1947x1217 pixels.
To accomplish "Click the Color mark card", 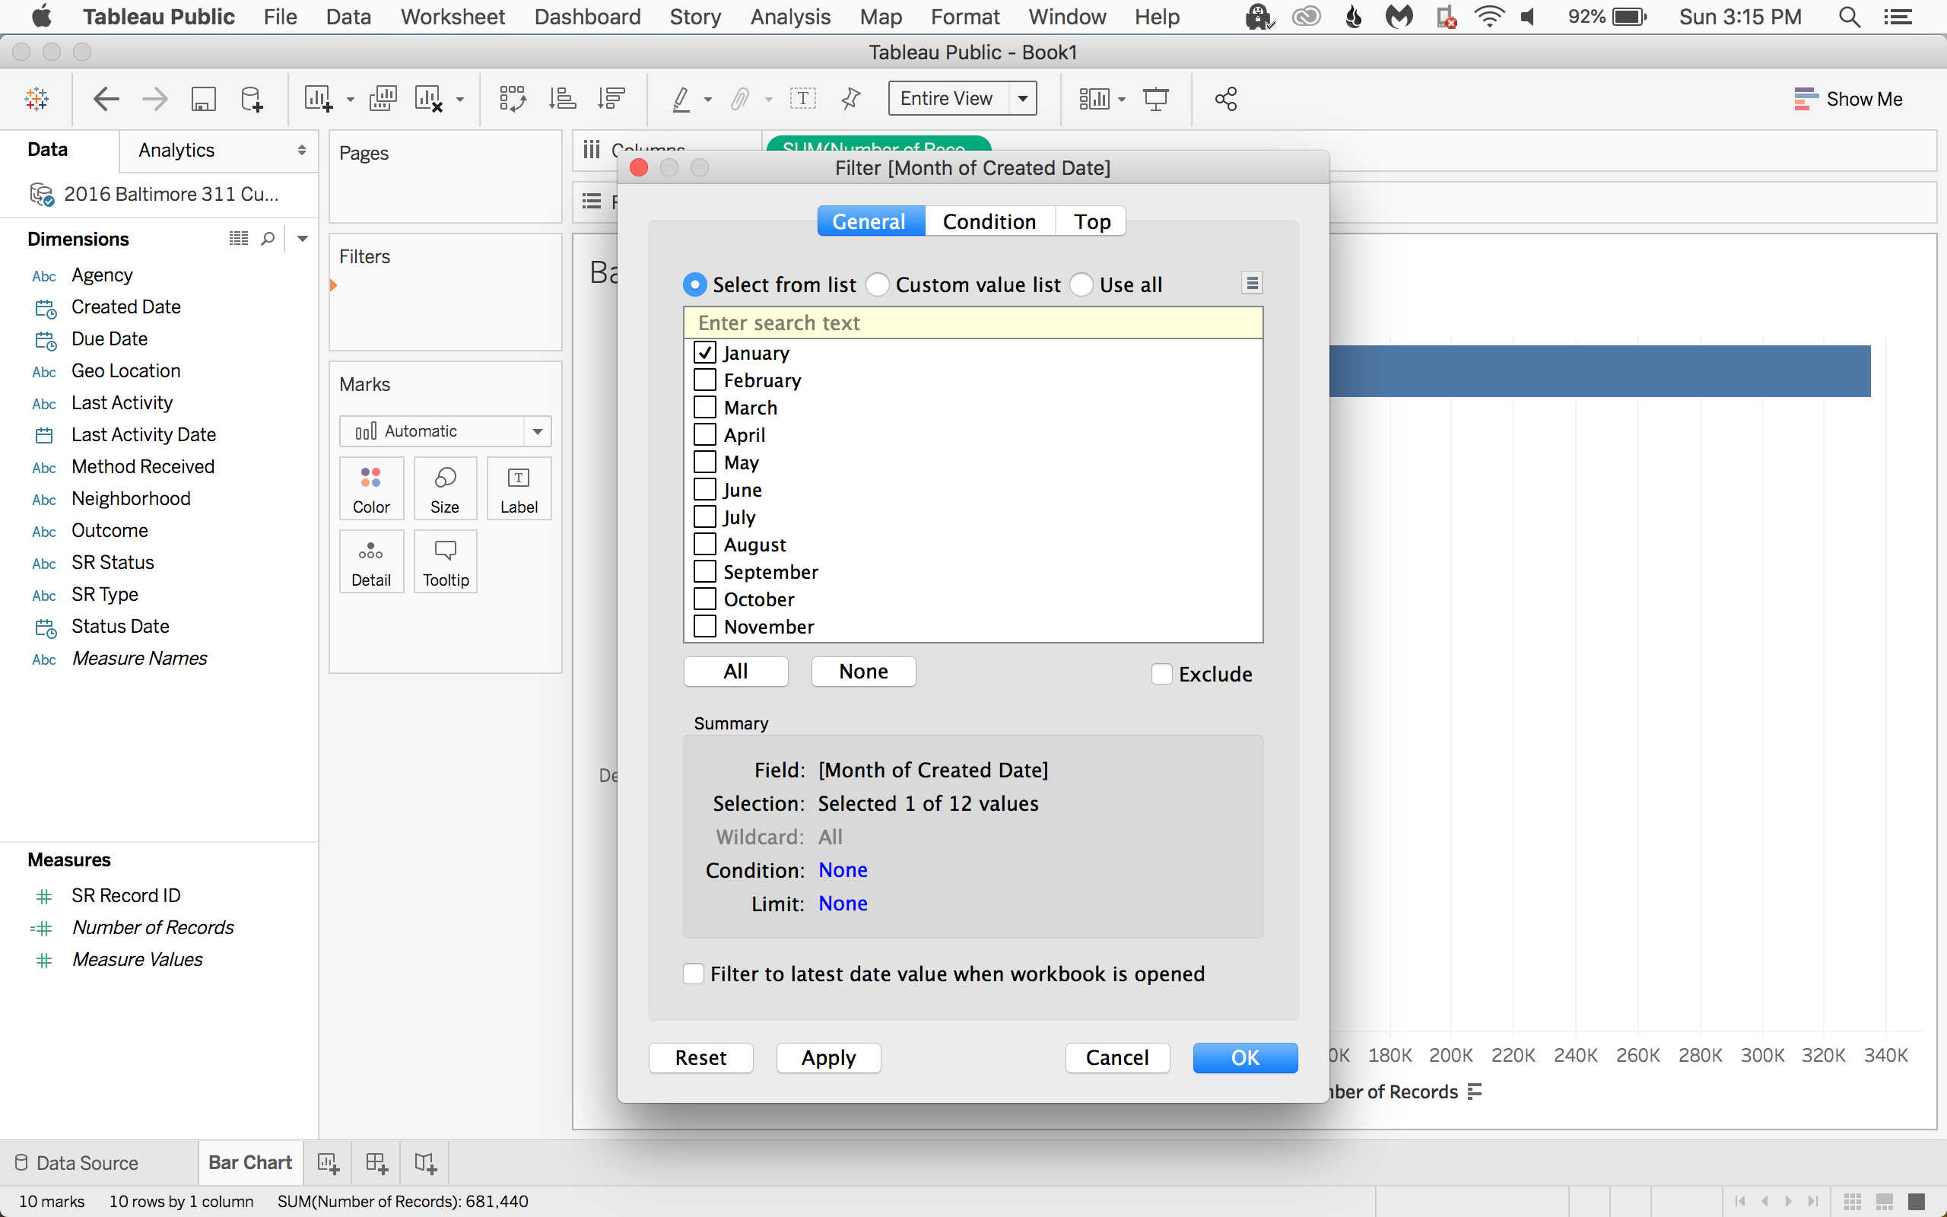I will pyautogui.click(x=371, y=488).
